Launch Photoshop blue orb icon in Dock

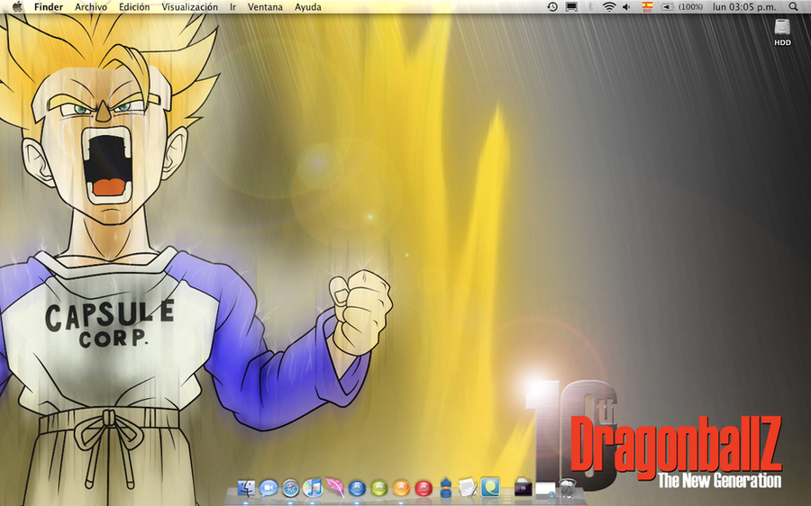pos(357,488)
